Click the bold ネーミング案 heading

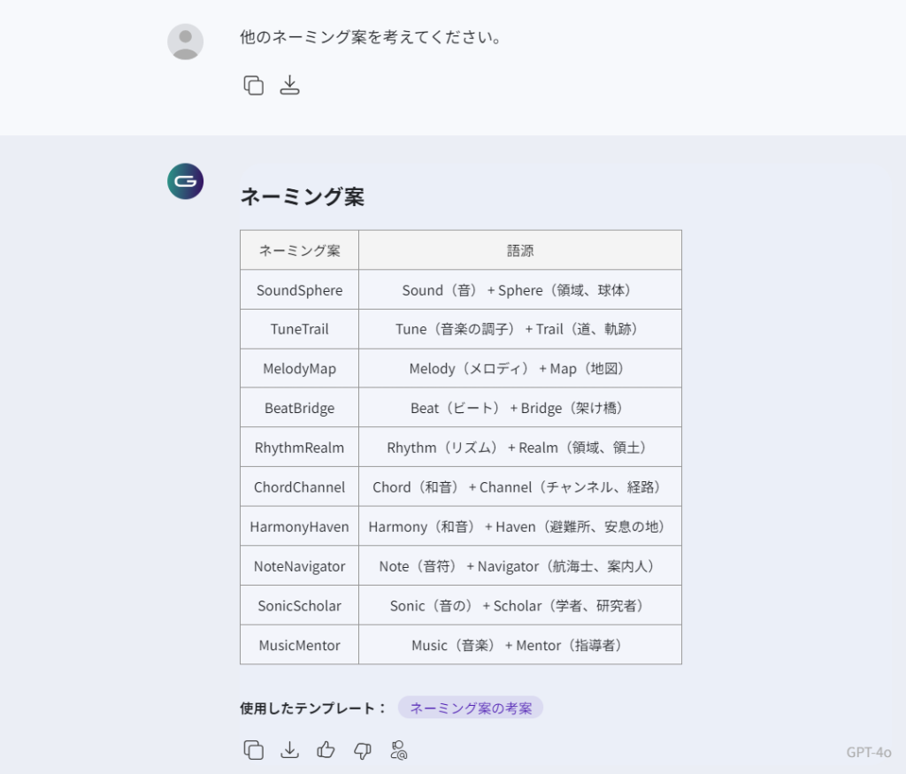tap(303, 196)
